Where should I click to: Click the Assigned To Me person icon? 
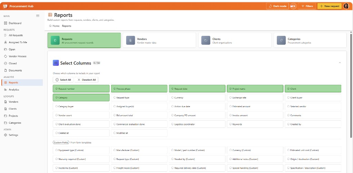pyautogui.click(x=6, y=42)
